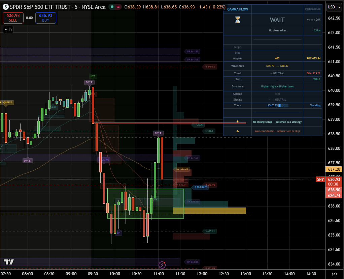Click the DP 641.35 level label
This screenshot has width=344, height=279.
193,51
